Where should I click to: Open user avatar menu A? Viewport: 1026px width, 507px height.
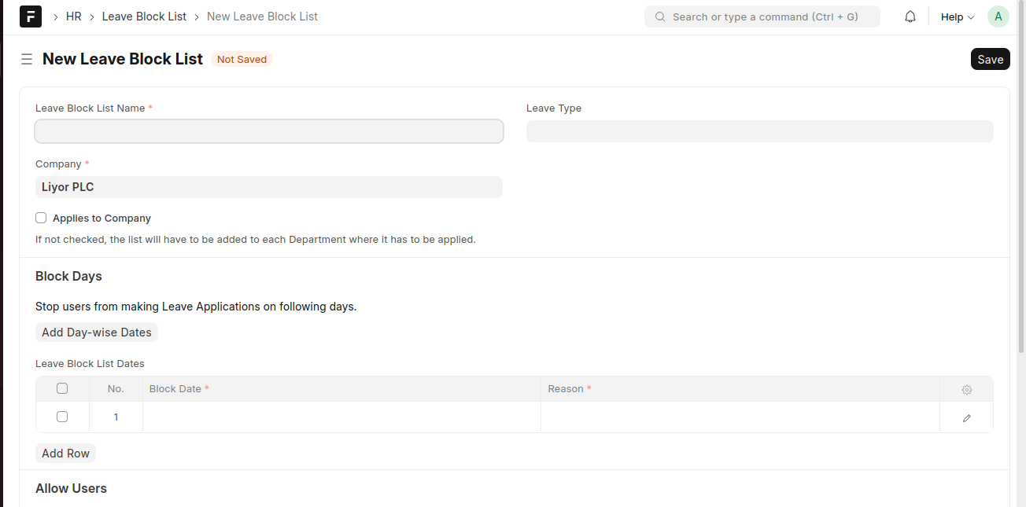click(998, 17)
